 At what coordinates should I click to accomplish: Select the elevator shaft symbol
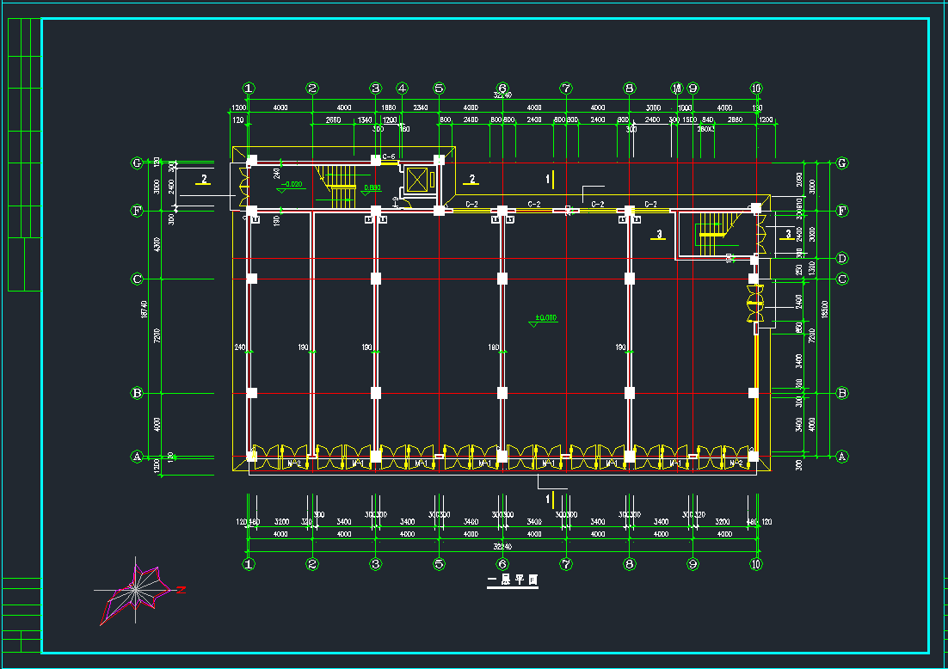click(x=416, y=180)
